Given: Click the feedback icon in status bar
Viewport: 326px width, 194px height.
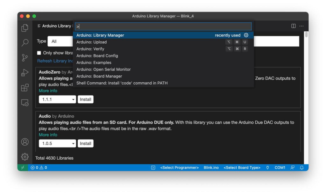Looking at the screenshot, I should pyautogui.click(x=293, y=167).
